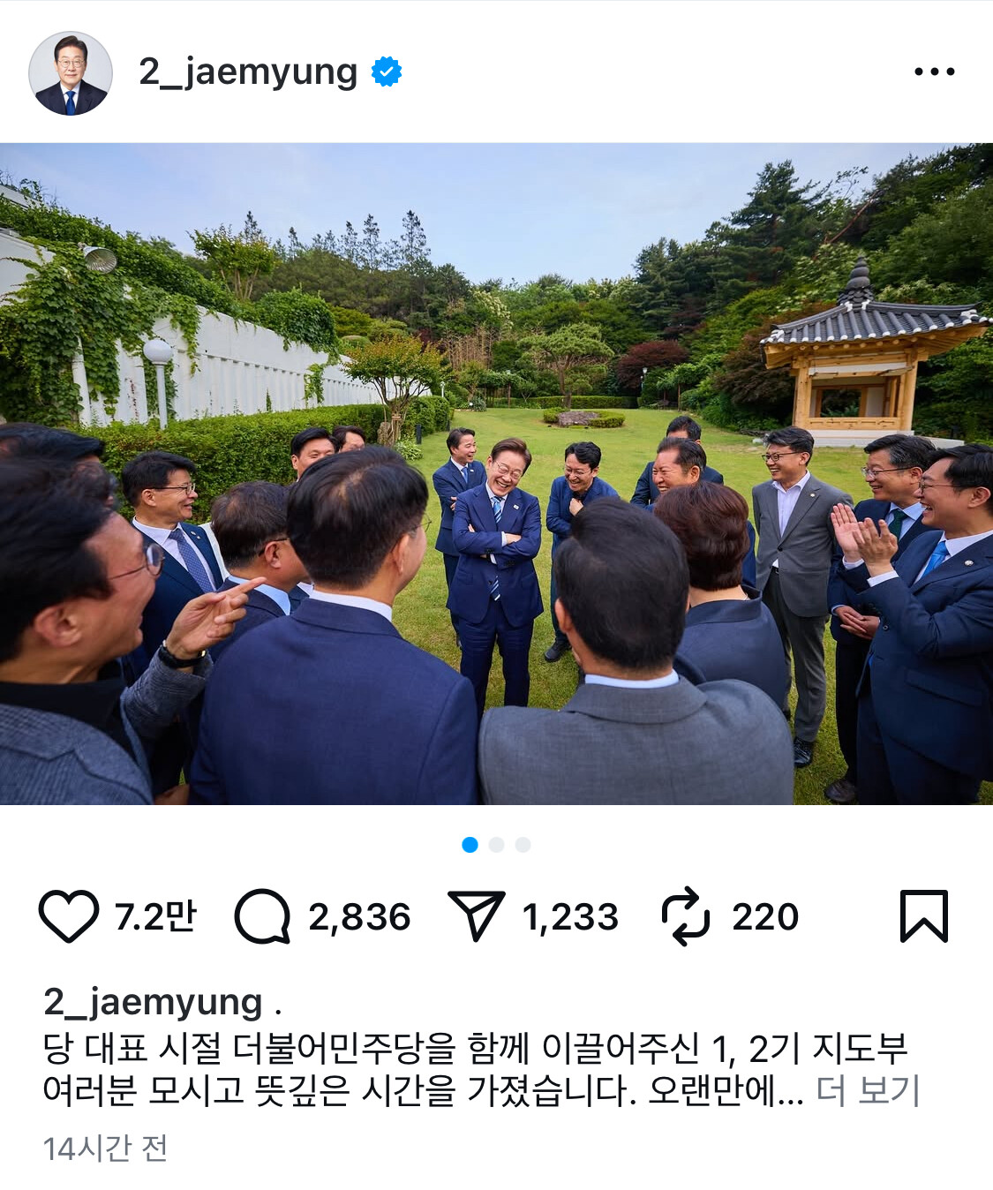
Task: Tap 2_jaemyung username in the caption
Action: pos(153,1002)
